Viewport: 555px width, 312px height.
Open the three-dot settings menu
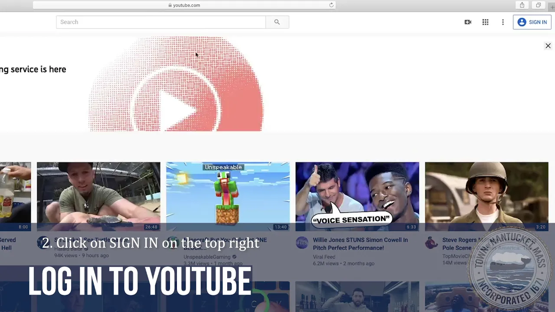click(503, 22)
